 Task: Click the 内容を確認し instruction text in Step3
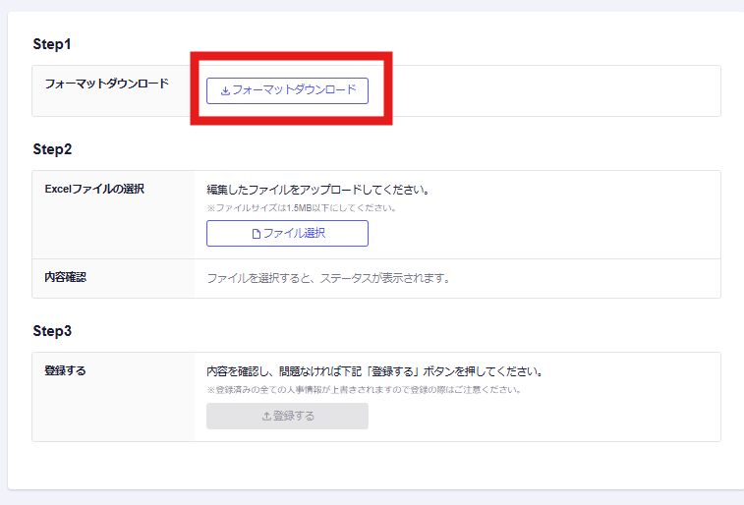pos(374,372)
